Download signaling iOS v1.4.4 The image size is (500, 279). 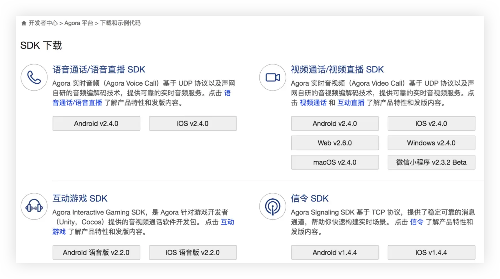[432, 253]
